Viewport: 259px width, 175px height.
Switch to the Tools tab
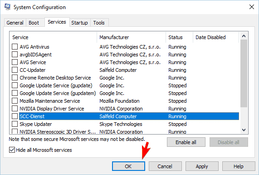pyautogui.click(x=99, y=23)
